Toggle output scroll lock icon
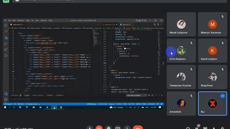The width and height of the screenshot is (230, 129). click(152, 95)
